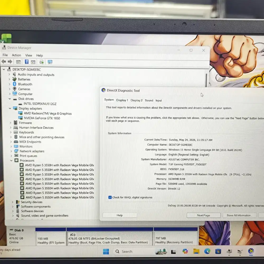Toggle Check for WHQL digital signatures

(x=110, y=197)
